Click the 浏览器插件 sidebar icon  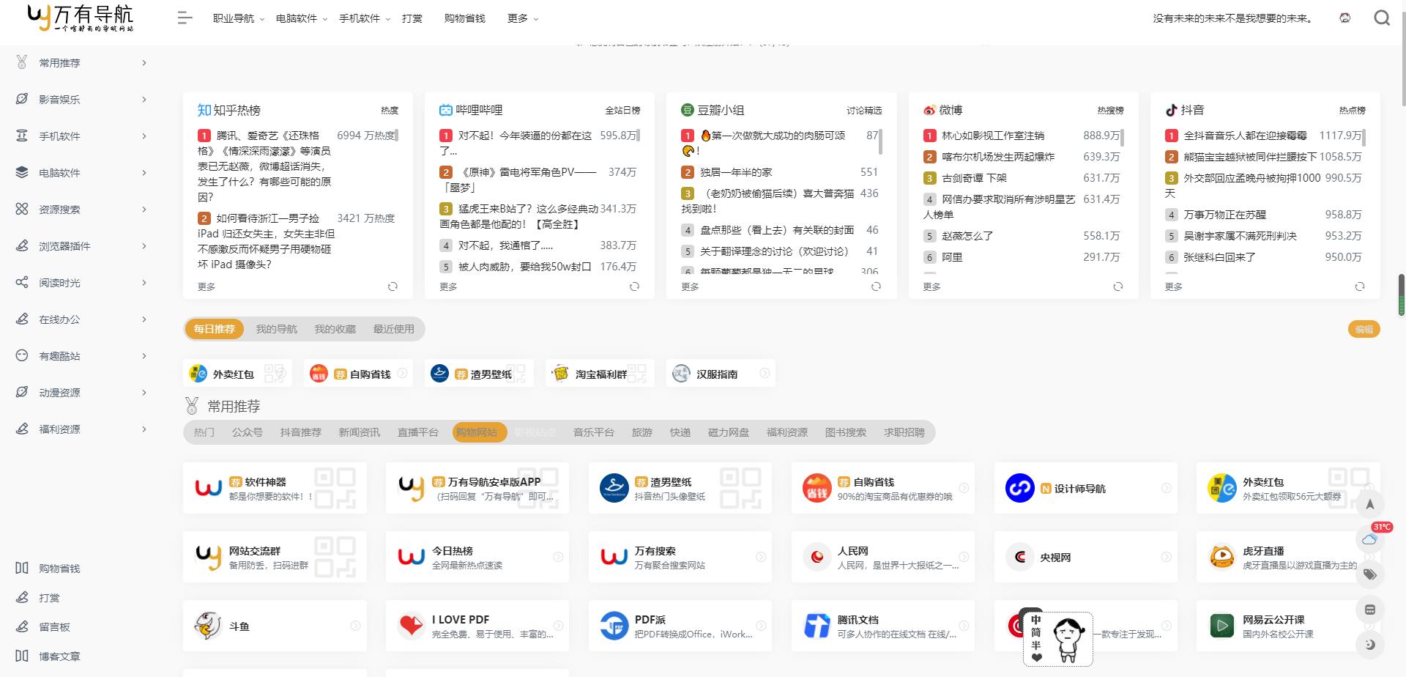tap(21, 245)
